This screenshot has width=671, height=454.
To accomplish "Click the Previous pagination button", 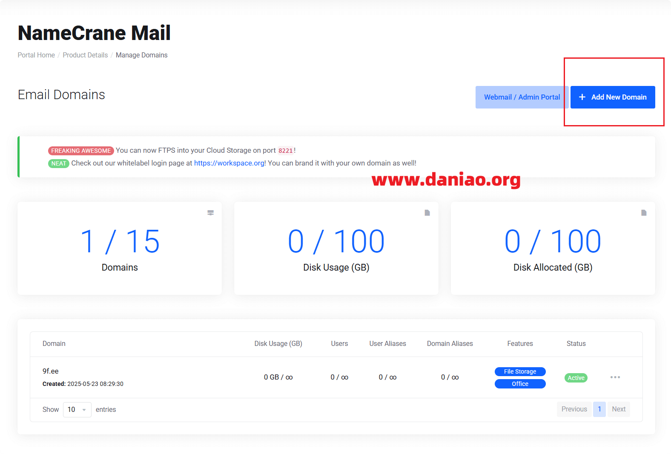I will click(574, 409).
